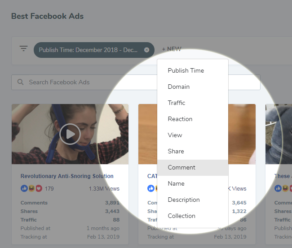Choose Traffic in the filter menu
292x248 pixels.
tap(193, 103)
